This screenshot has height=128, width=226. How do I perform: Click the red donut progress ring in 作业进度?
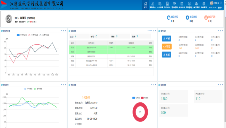coord(140,112)
